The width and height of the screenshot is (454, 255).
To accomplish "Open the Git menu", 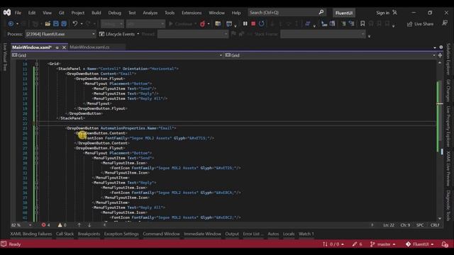I will coord(62,13).
